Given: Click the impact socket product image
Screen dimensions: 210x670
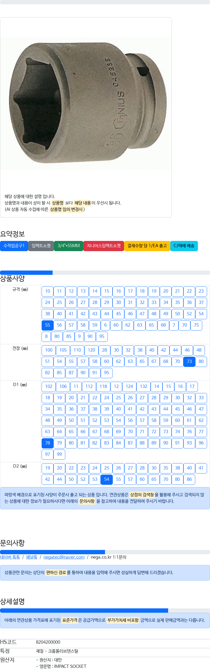Looking at the screenshot, I should [85, 103].
